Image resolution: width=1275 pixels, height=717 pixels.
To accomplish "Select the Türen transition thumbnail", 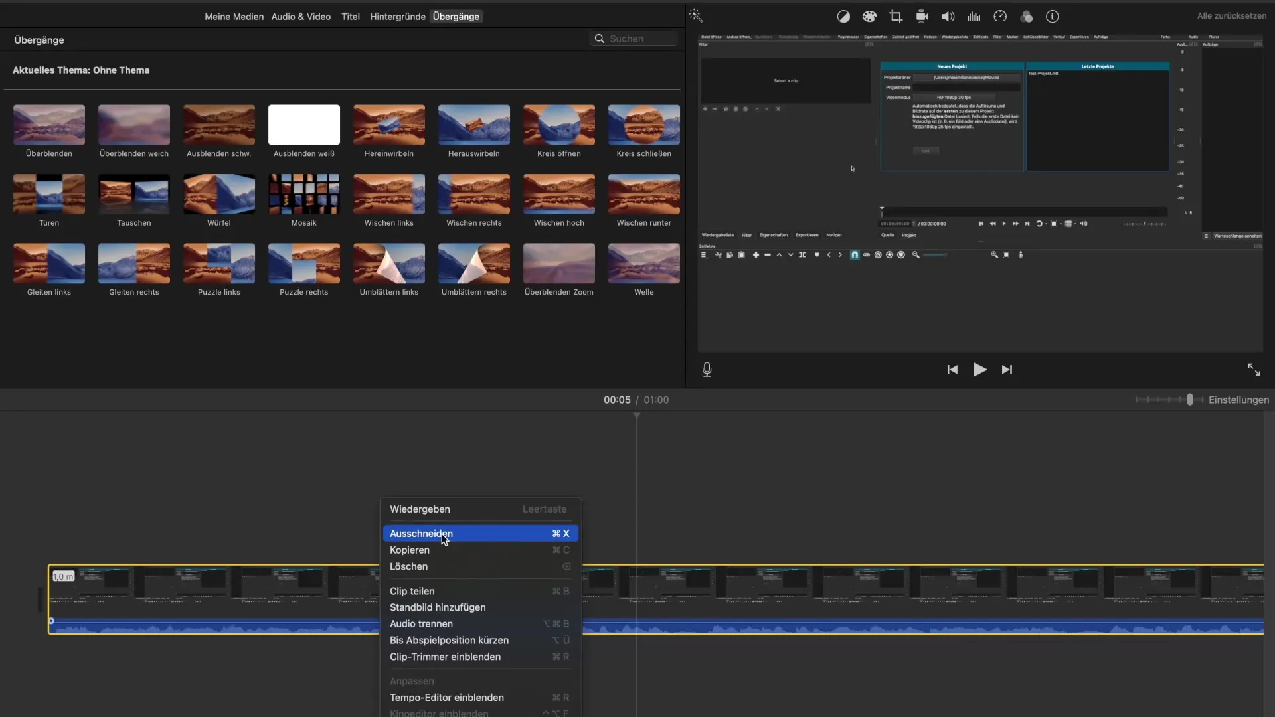I will click(49, 195).
